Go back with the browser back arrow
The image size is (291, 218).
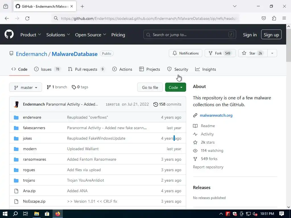coord(7,18)
